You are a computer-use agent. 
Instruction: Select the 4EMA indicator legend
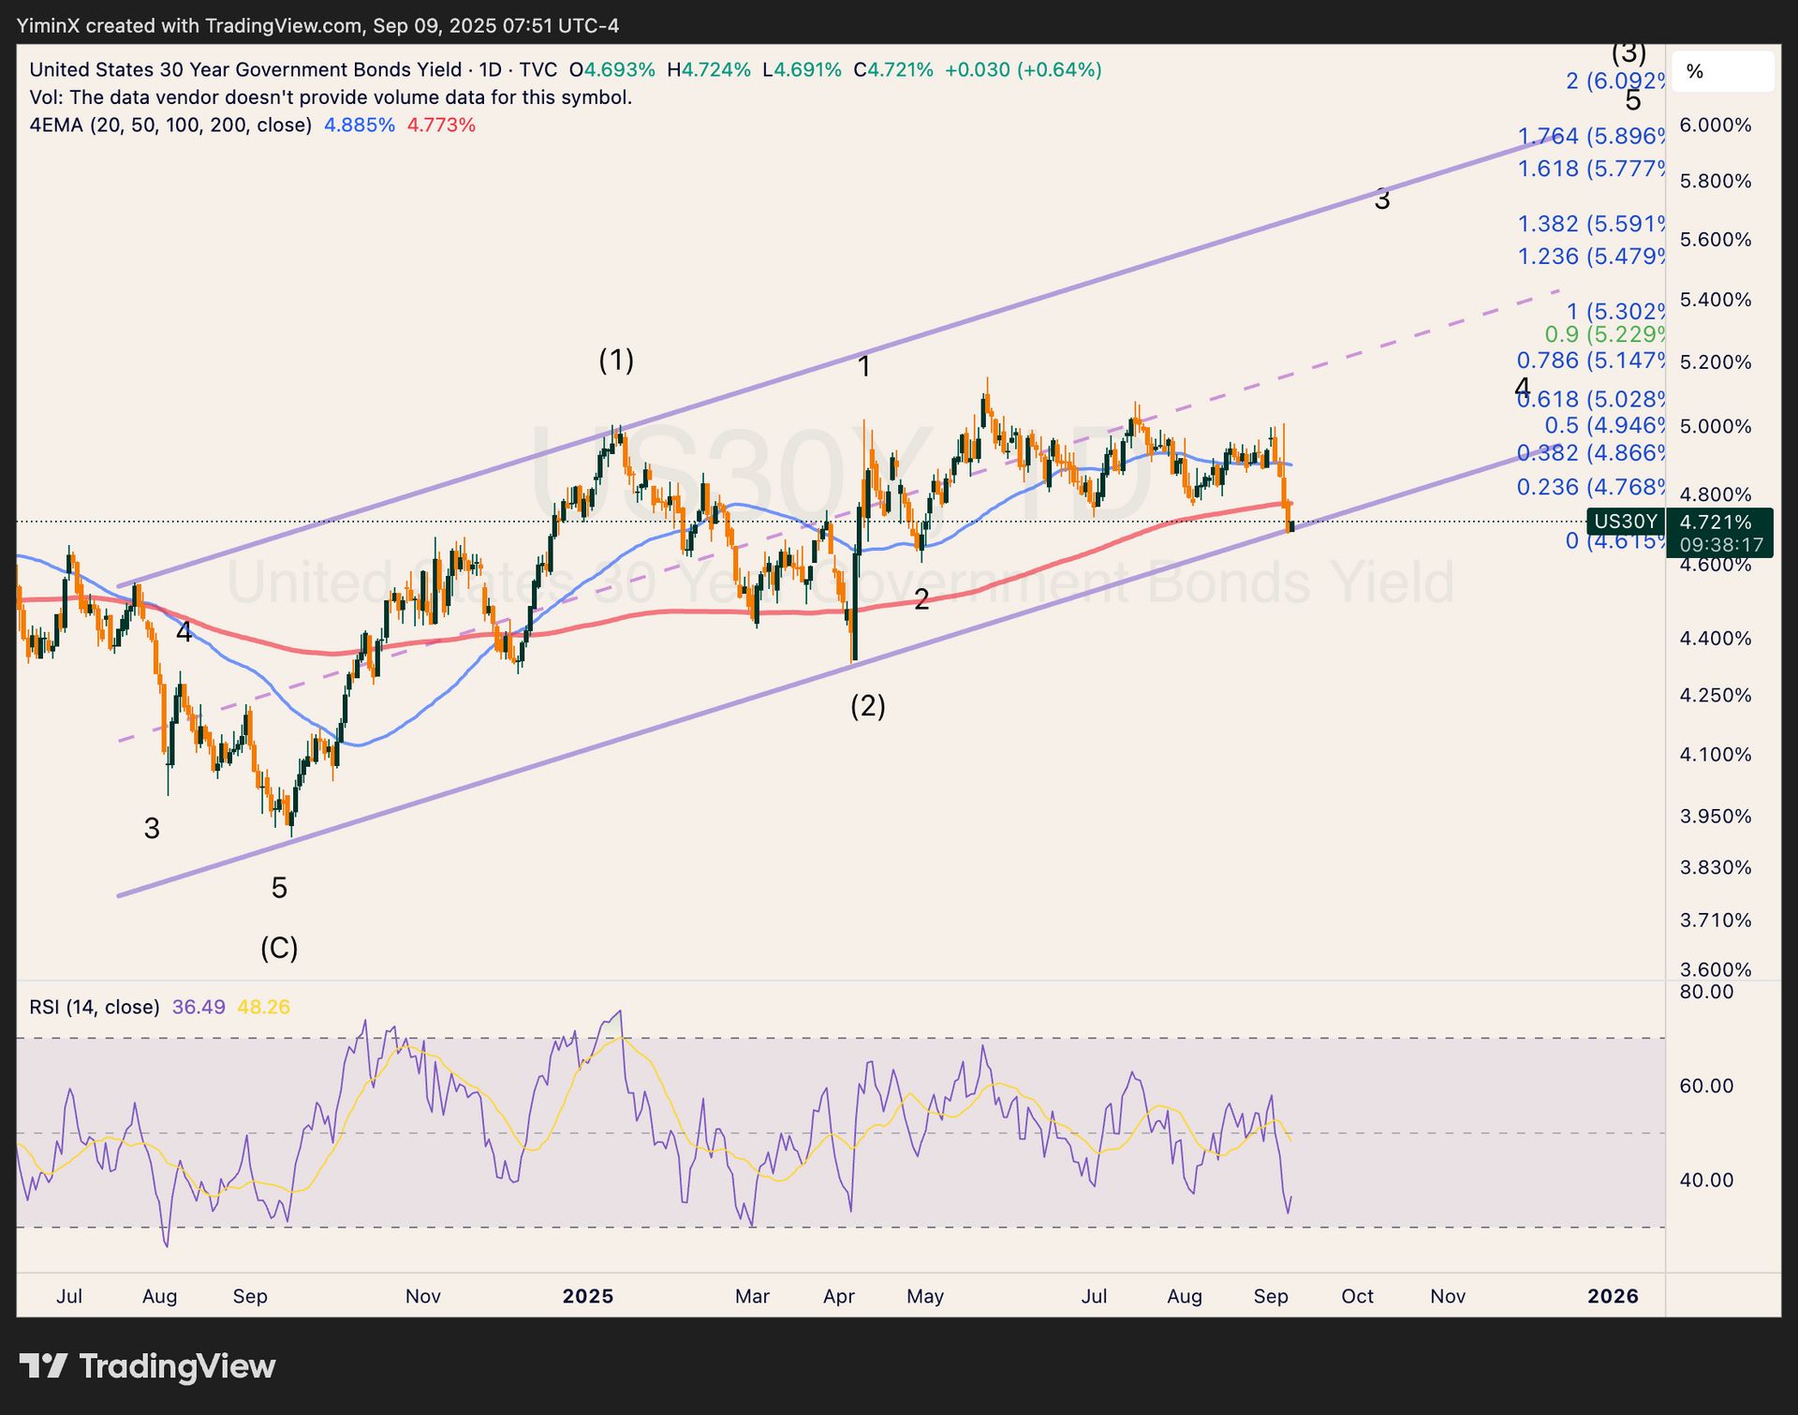(x=170, y=125)
